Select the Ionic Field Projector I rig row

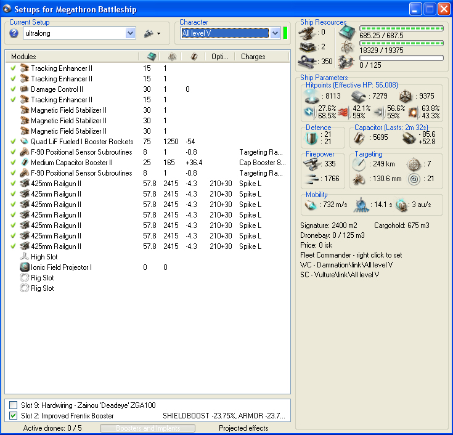(147, 267)
